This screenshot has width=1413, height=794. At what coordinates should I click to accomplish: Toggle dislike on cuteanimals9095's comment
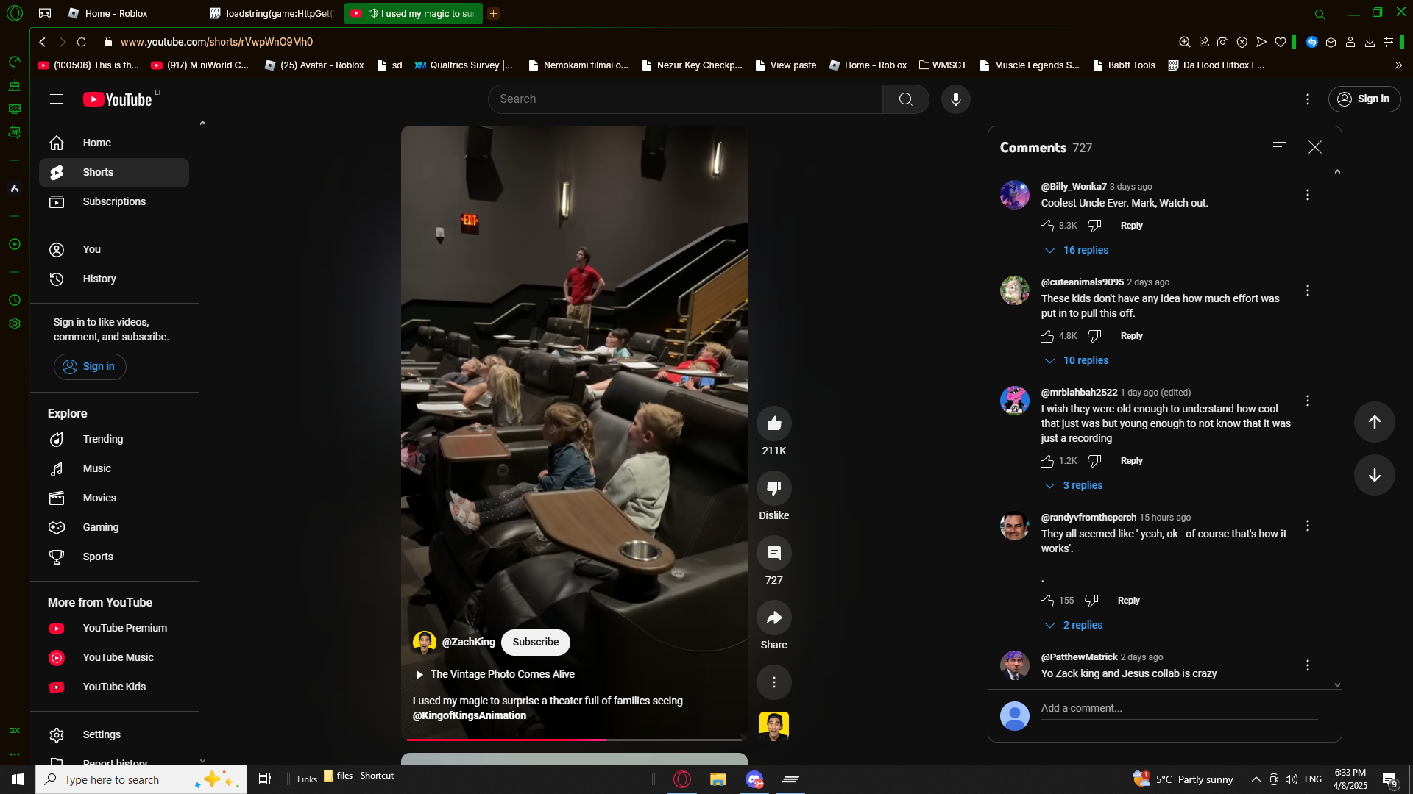coord(1094,336)
